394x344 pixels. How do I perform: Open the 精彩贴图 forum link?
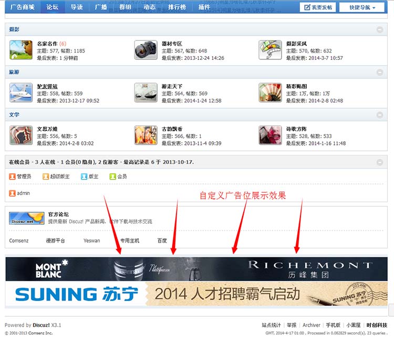(296, 87)
